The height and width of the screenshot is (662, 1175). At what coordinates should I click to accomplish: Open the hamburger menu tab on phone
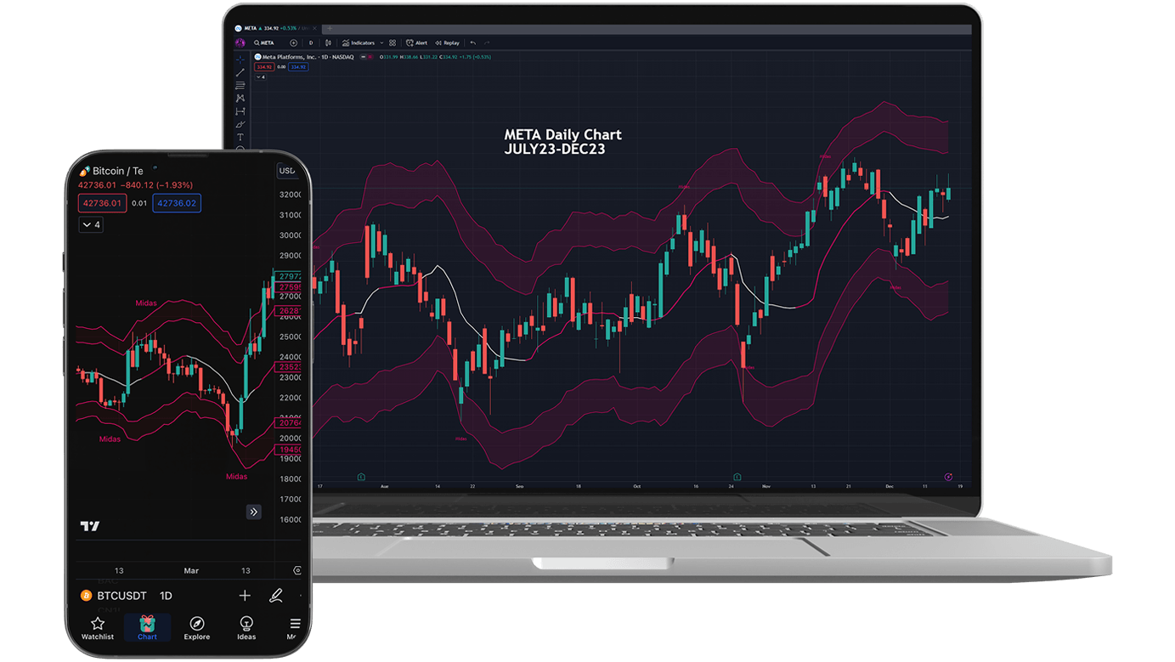tap(294, 628)
